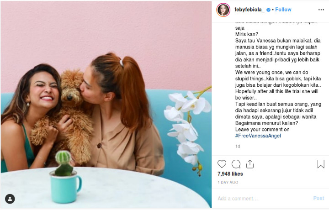329x210 pixels.
Task: View the 7,948 likes list
Action: 230,174
